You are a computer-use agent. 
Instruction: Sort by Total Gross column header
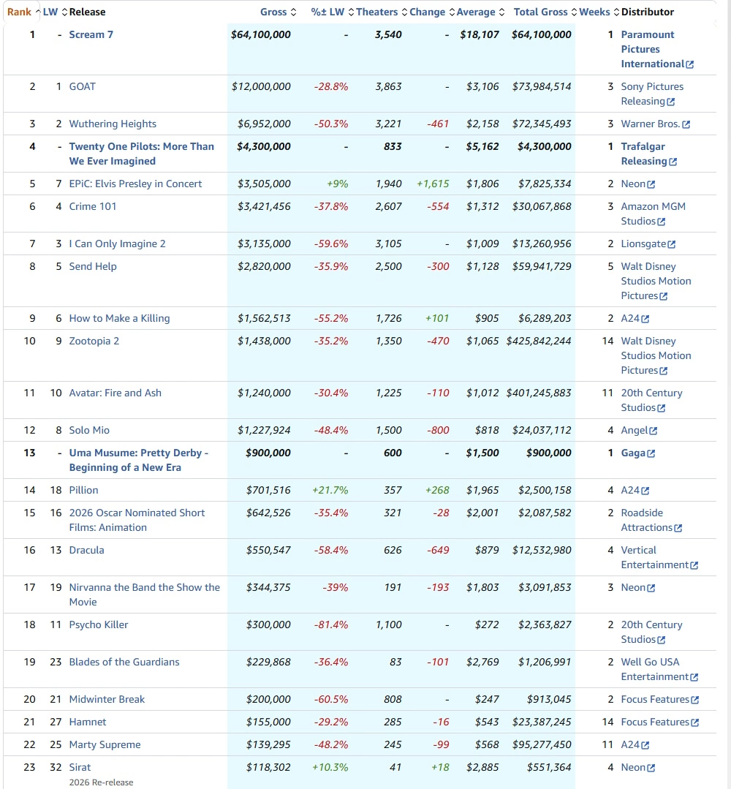click(545, 12)
